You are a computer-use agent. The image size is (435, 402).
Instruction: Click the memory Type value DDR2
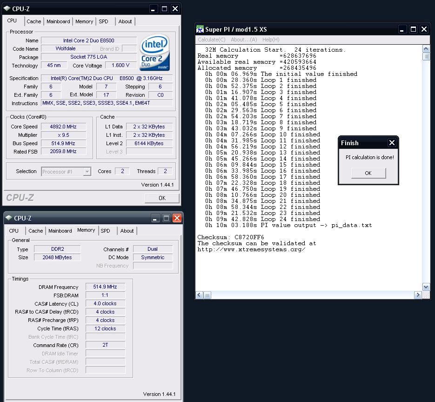[x=57, y=249]
